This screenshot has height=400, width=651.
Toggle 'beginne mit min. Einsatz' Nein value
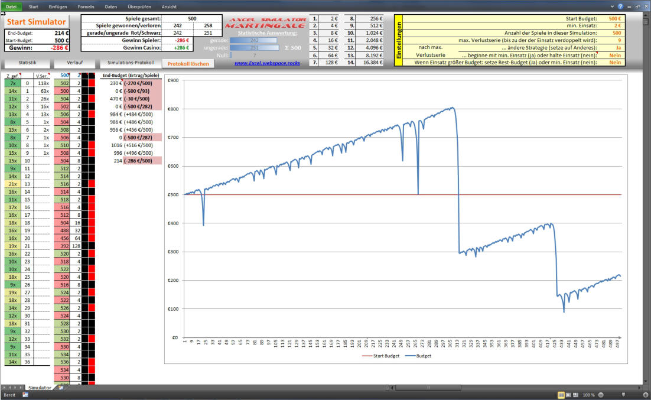click(616, 54)
